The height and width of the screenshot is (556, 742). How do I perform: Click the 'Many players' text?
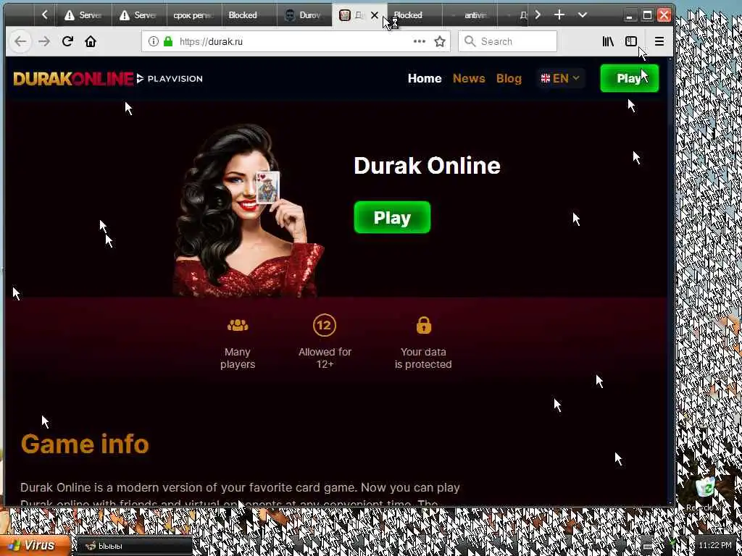[x=238, y=358]
